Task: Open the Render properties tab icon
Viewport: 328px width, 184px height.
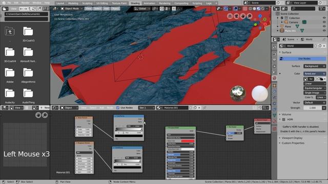Action: click(x=275, y=54)
